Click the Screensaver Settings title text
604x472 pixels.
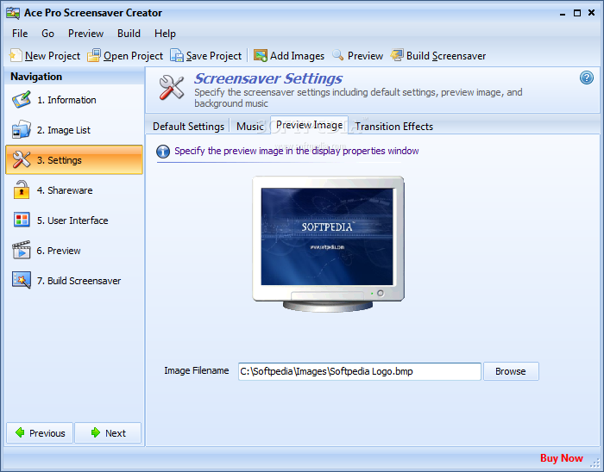pyautogui.click(x=268, y=78)
